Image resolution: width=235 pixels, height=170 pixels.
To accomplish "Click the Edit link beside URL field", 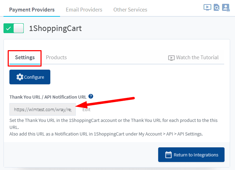I will [x=87, y=110].
